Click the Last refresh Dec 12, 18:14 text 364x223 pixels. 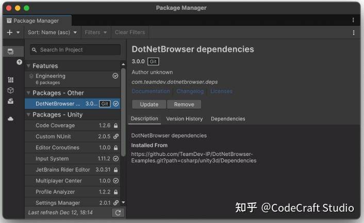(x=60, y=213)
